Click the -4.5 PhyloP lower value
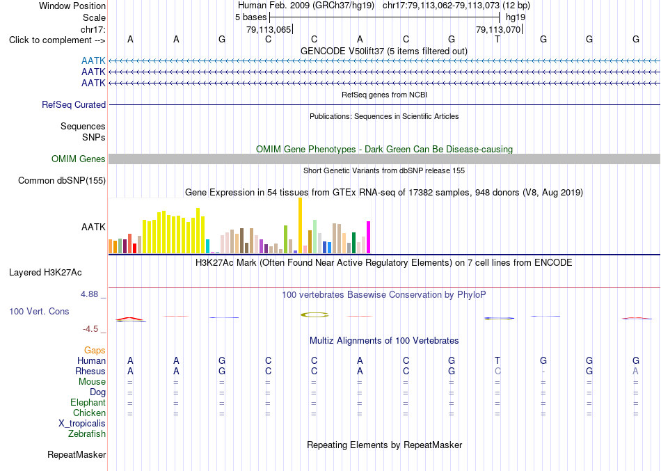661x471 pixels. click(x=90, y=329)
